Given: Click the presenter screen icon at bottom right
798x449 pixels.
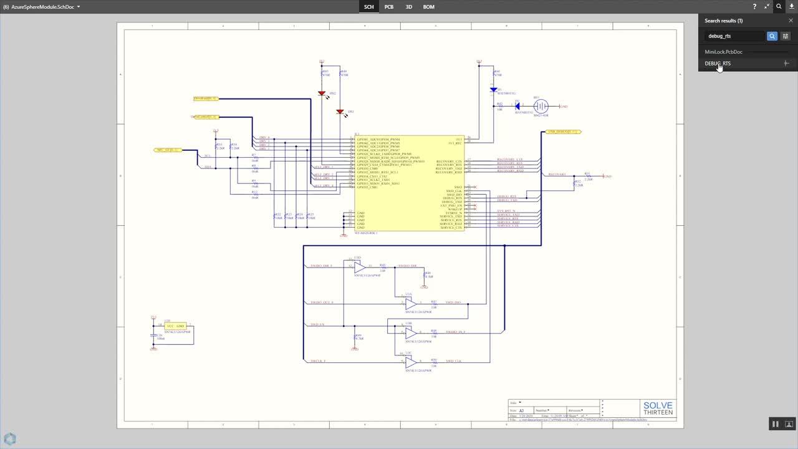Looking at the screenshot, I should point(789,424).
